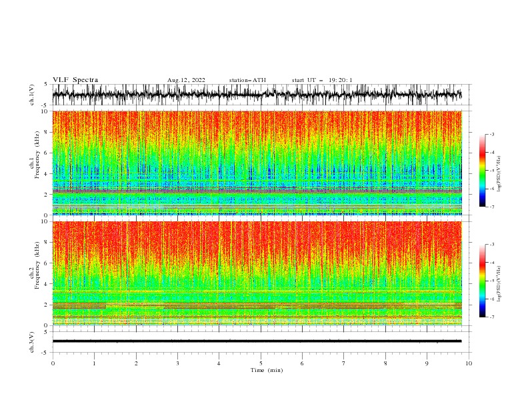Click the "VLF Spectra" title text
Screen dimensions: 528x408
(x=75, y=80)
